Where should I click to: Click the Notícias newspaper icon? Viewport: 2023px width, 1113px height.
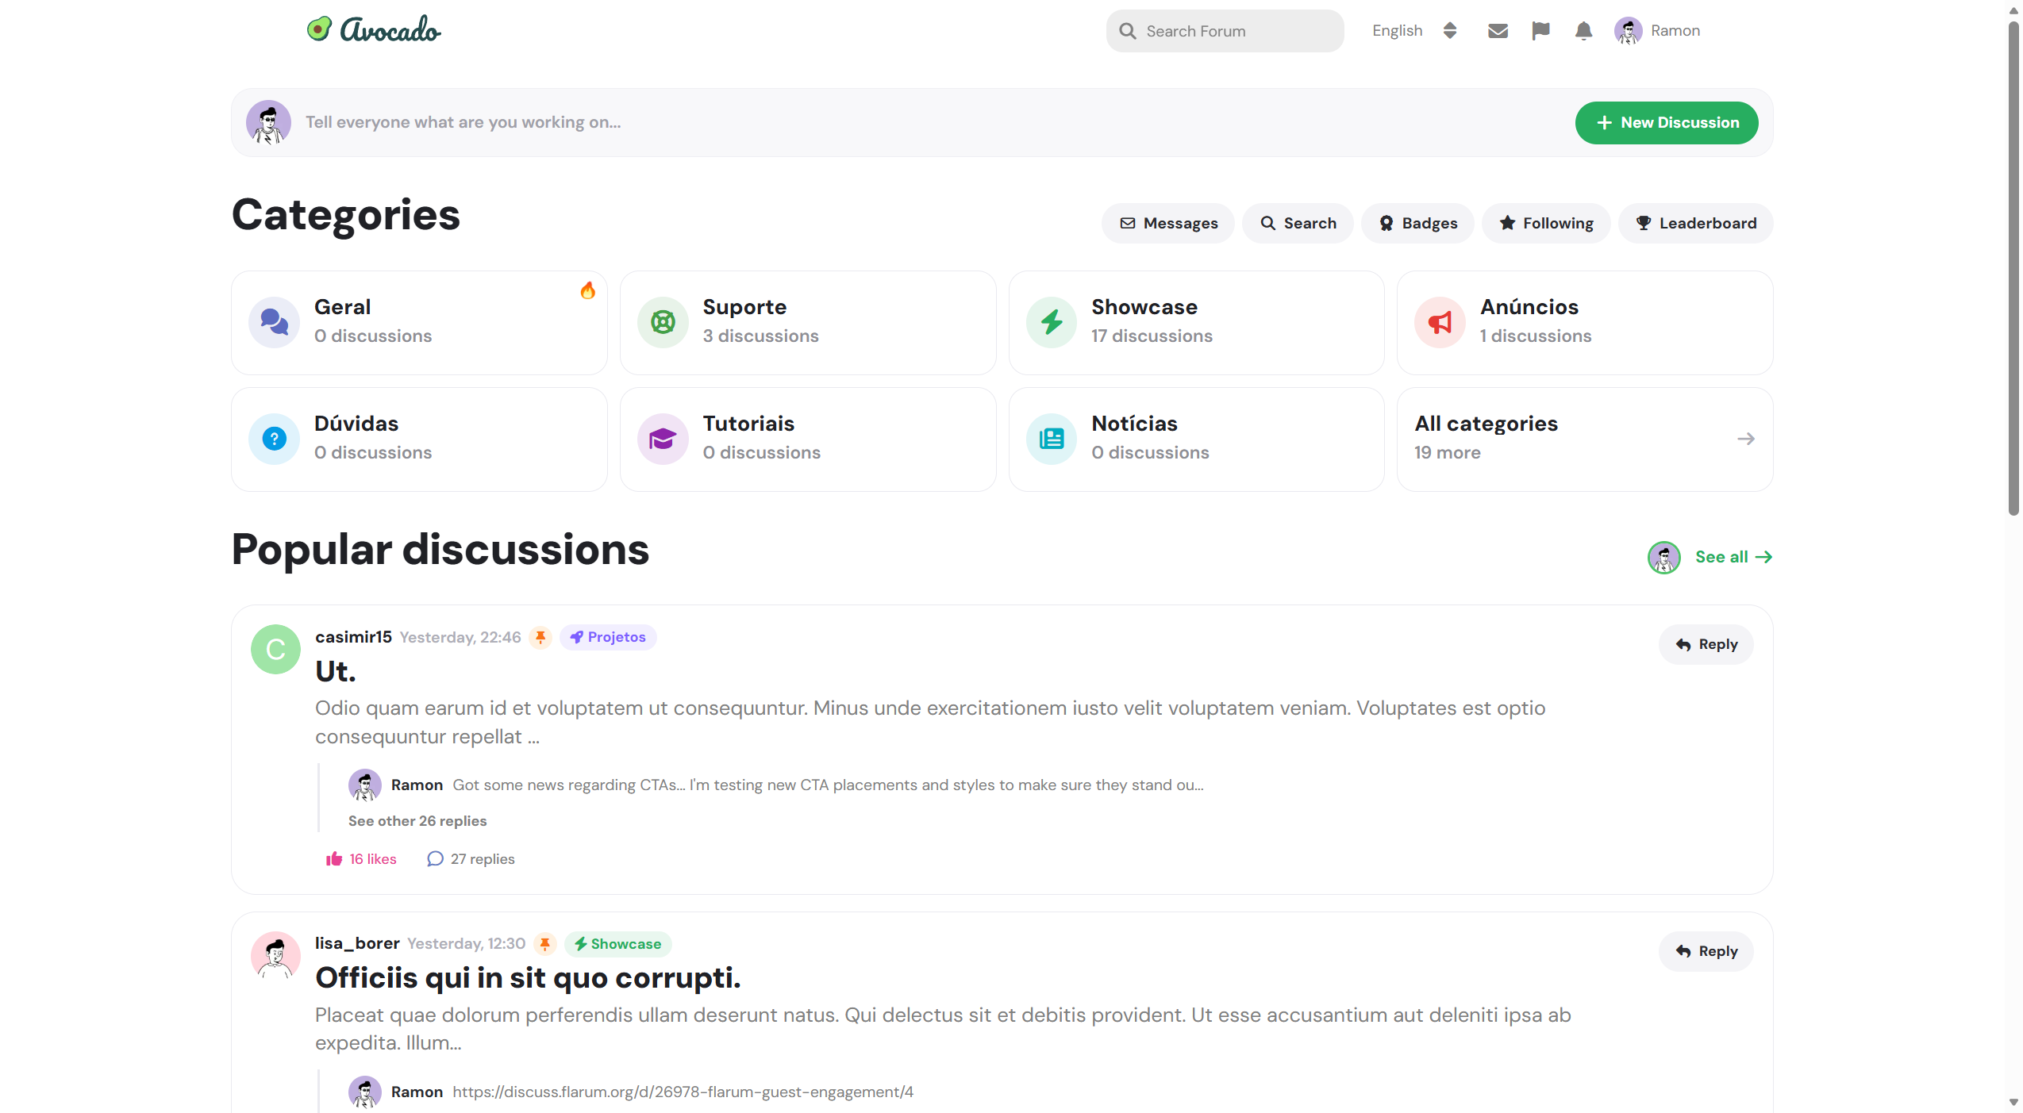[1052, 439]
